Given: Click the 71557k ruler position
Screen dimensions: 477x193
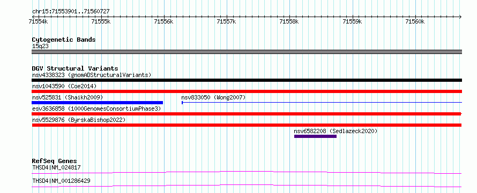Looking at the screenshot, I should [226, 22].
